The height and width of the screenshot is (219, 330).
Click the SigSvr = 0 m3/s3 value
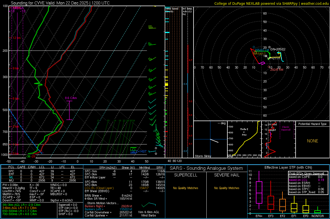[62, 200]
